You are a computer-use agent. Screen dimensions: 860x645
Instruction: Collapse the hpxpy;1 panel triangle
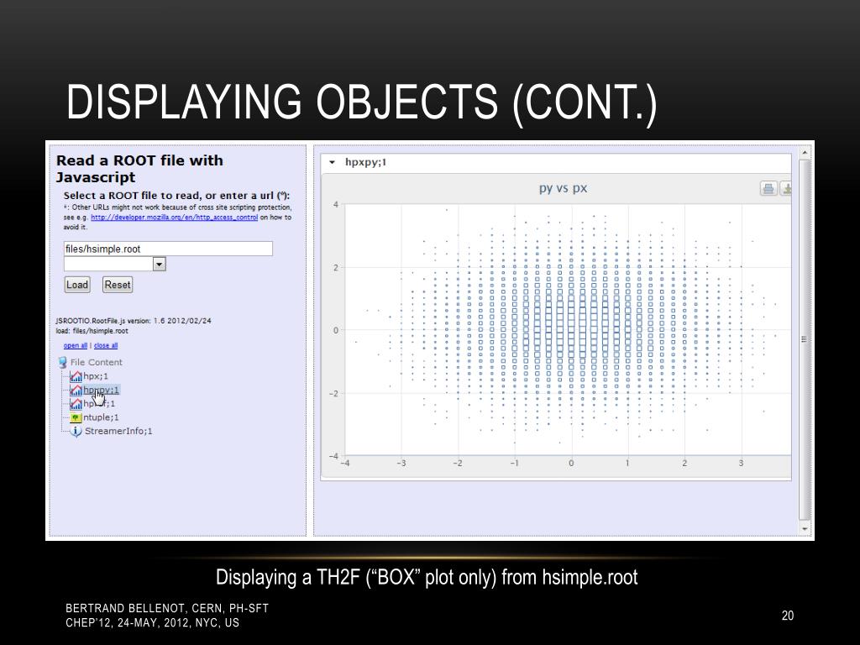pos(332,162)
